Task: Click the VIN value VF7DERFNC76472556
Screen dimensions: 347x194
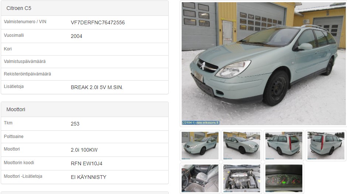Action: 98,22
